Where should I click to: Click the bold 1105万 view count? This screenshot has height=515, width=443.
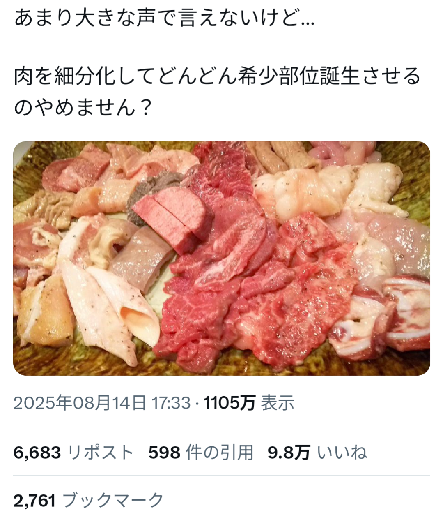[230, 403]
